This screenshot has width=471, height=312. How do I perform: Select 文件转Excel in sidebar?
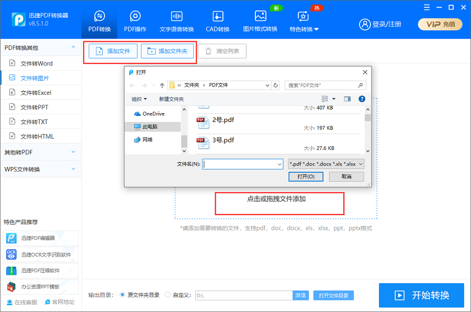tap(41, 93)
